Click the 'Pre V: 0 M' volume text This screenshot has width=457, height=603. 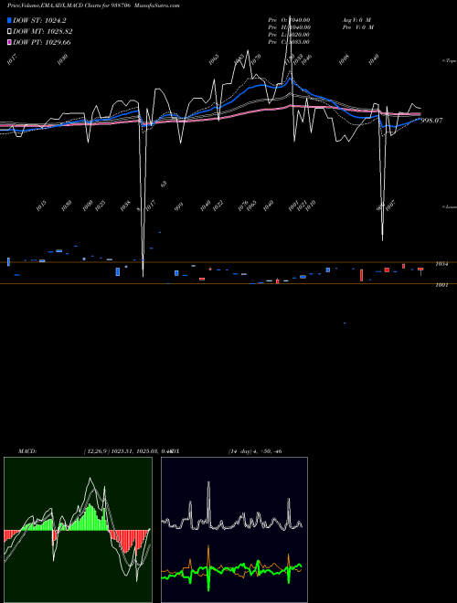pos(357,27)
